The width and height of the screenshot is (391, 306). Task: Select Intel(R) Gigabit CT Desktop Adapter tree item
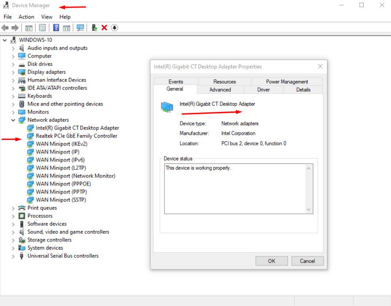coord(77,128)
